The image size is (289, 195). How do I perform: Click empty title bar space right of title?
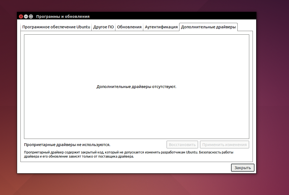tap(171, 17)
